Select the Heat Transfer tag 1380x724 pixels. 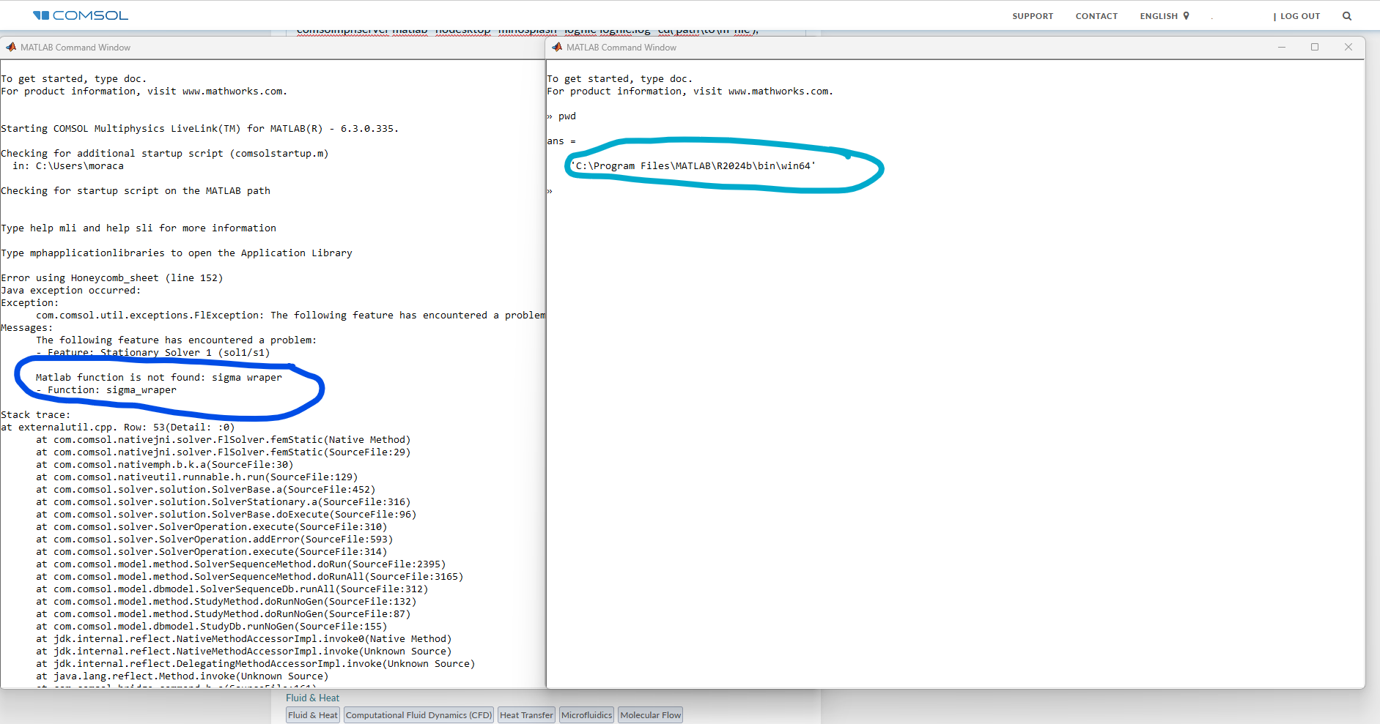pos(526,715)
